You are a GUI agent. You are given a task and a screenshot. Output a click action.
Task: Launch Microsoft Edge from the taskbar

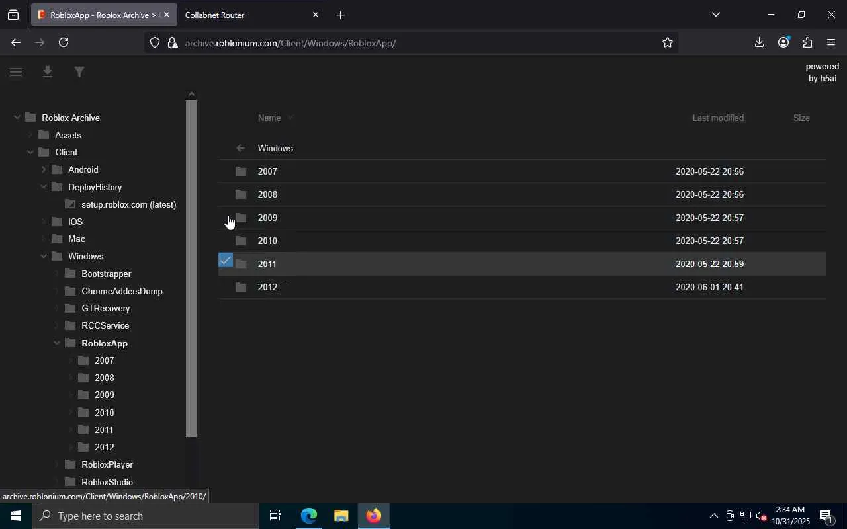point(308,516)
